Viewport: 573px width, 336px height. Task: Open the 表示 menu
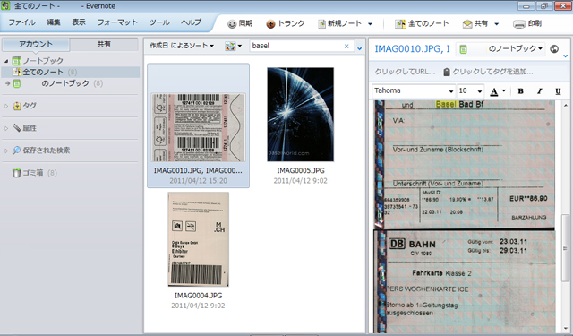point(79,22)
